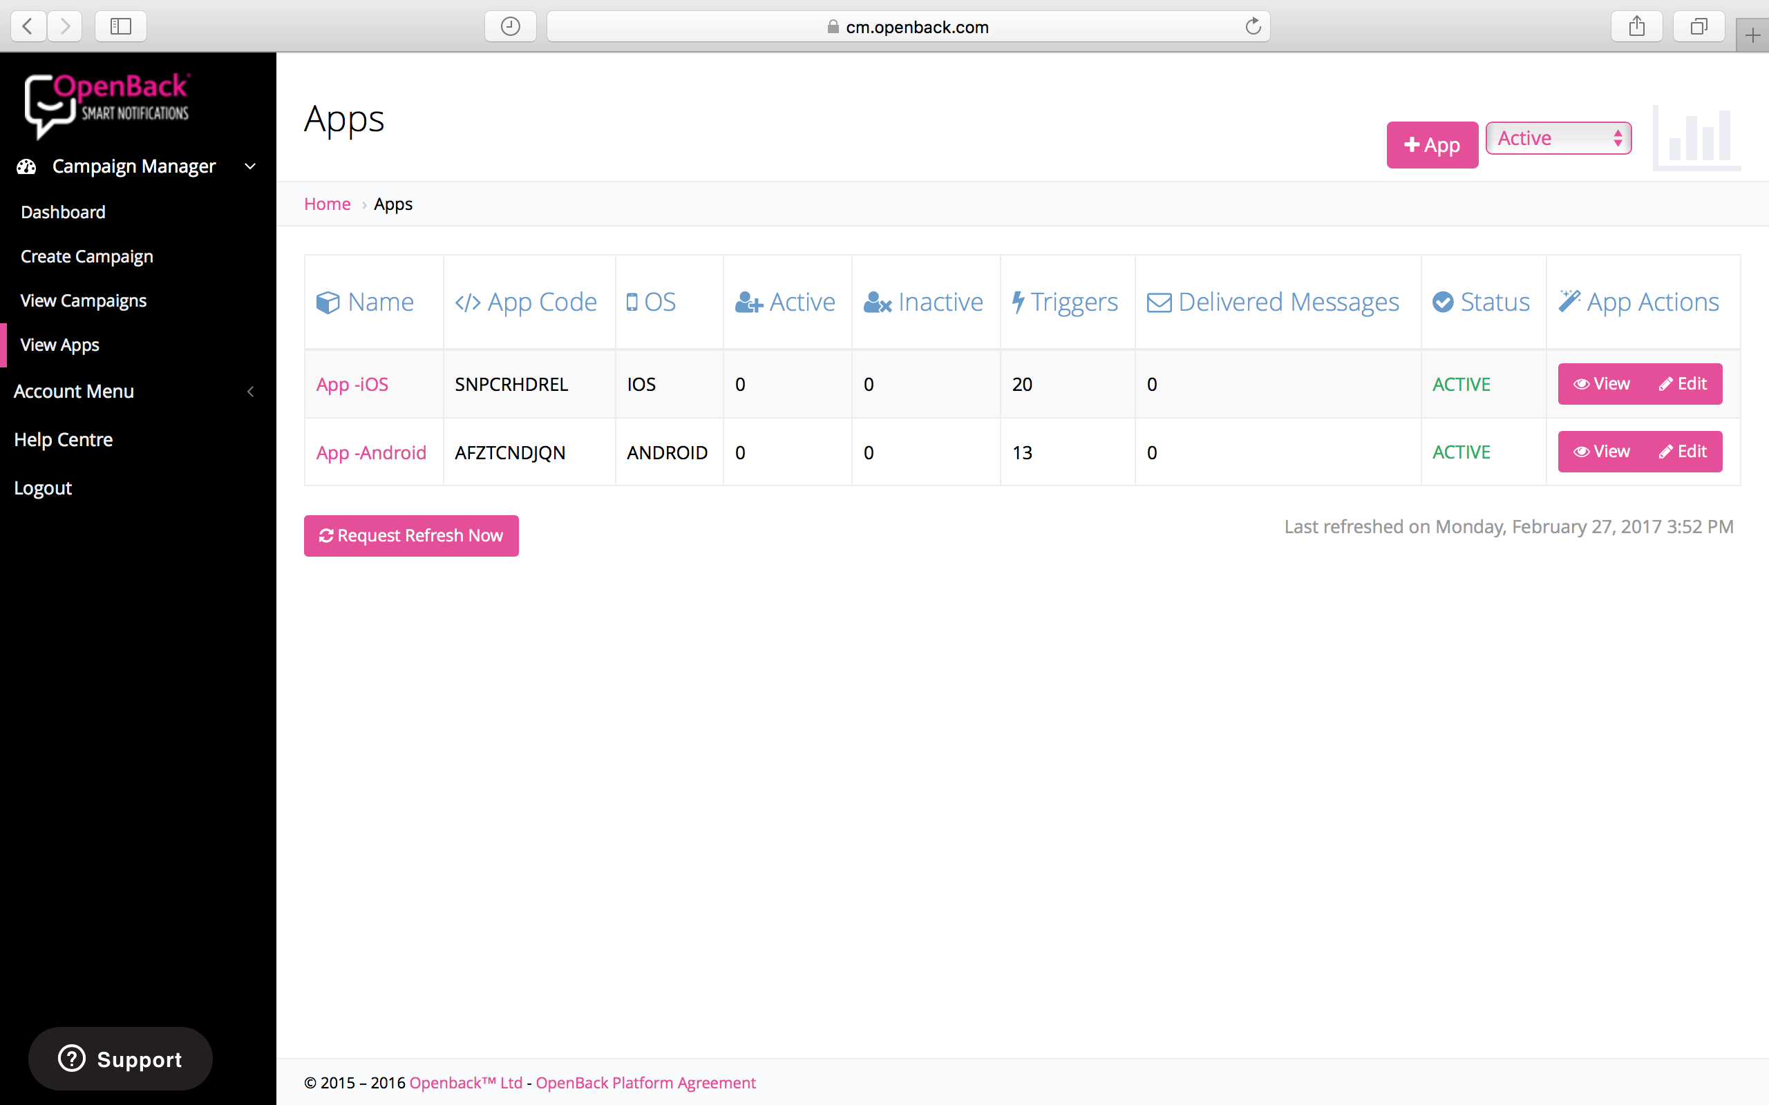Show all tabs overview icon

pos(1699,27)
